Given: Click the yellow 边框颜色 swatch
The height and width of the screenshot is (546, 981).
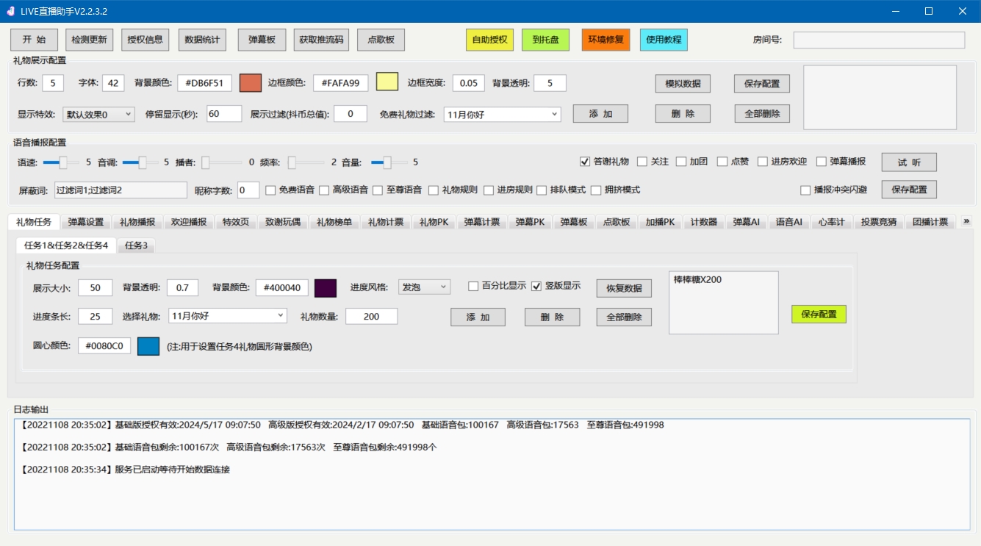Looking at the screenshot, I should coord(387,82).
